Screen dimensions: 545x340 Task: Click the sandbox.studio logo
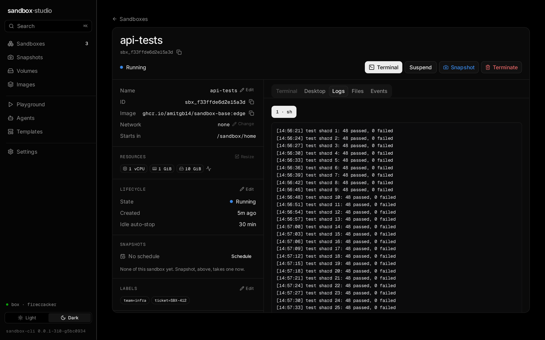[30, 11]
